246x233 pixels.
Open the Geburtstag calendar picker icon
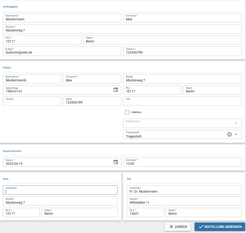(x=116, y=90)
